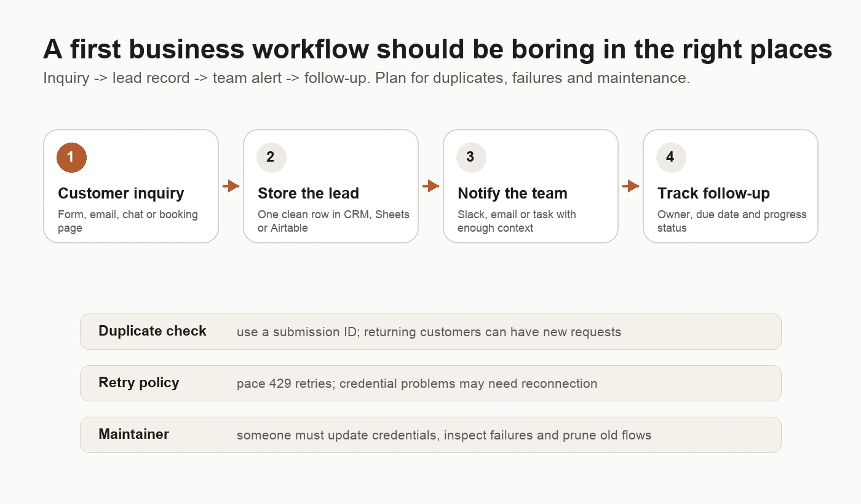The width and height of the screenshot is (861, 504).
Task: Click the "Customer inquiry" card heading
Action: pos(121,194)
